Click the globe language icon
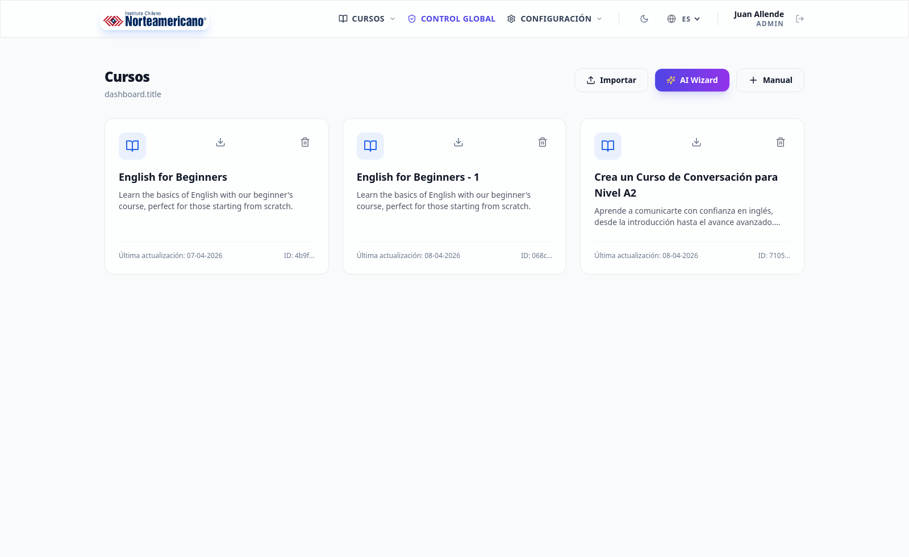This screenshot has height=557, width=909. pos(672,19)
